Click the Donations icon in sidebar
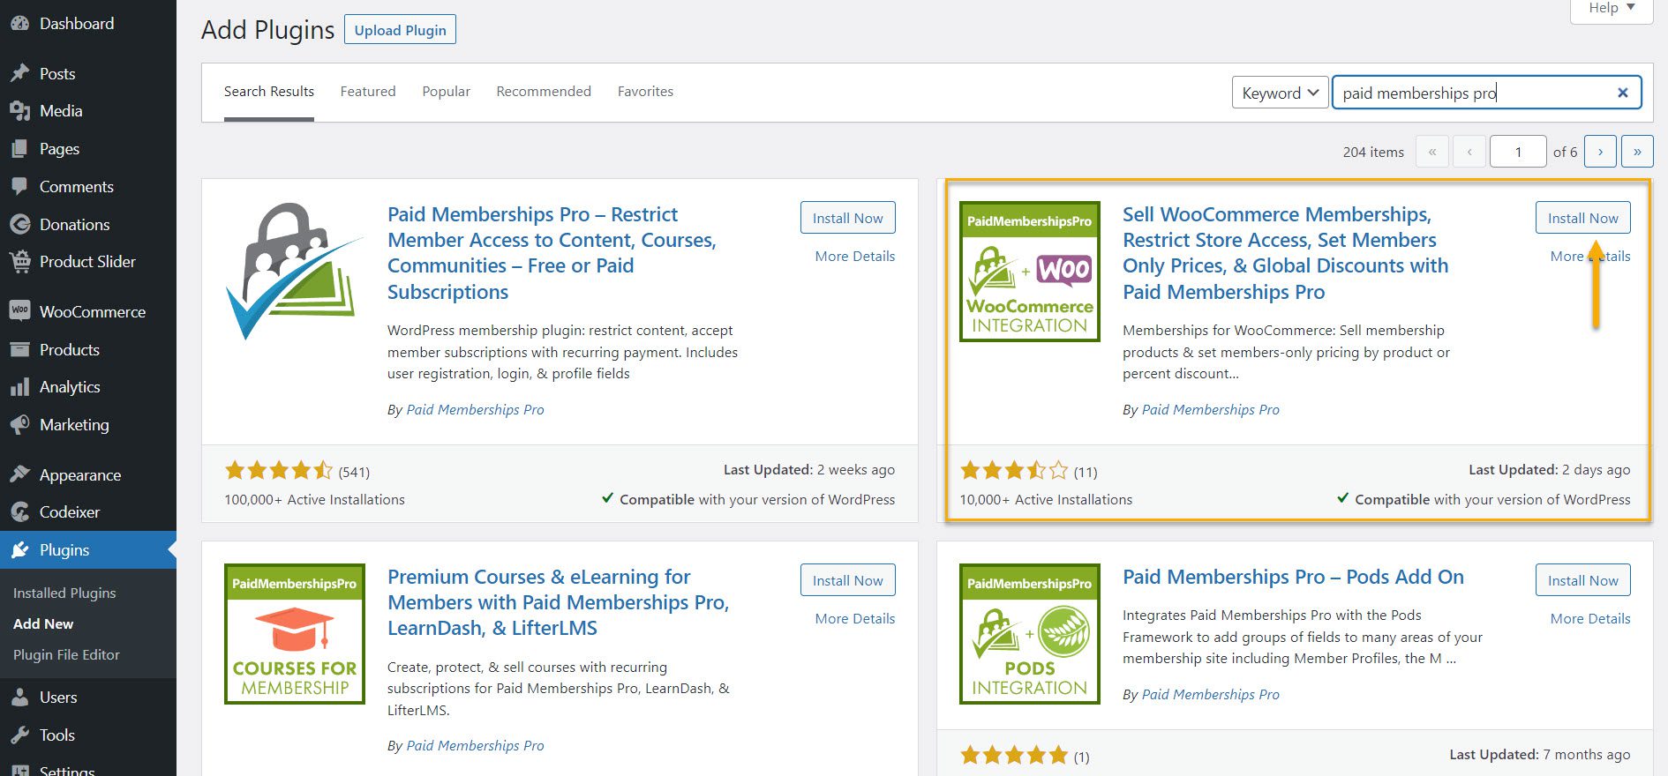 19,225
